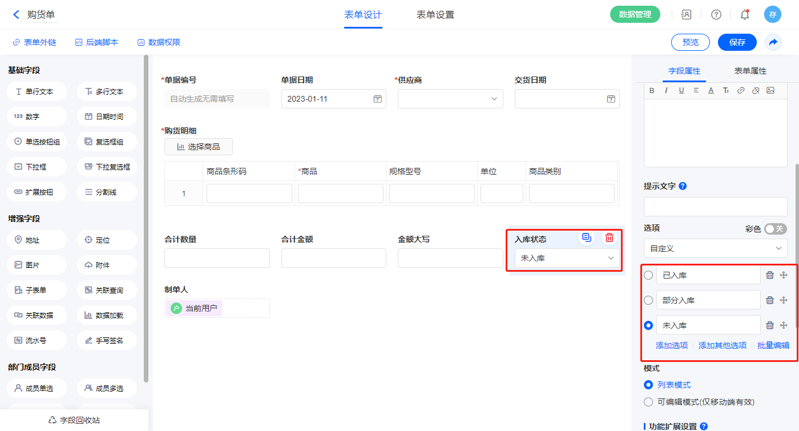Click the blue share arrow icon
Screen dimensions: 799x431
773,42
